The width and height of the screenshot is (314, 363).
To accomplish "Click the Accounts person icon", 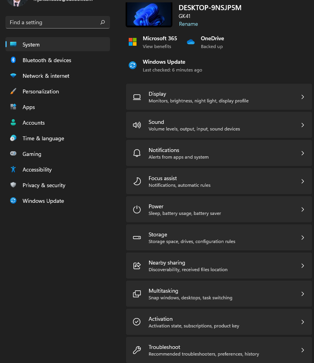I will coord(13,122).
